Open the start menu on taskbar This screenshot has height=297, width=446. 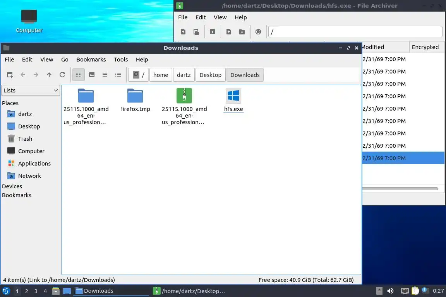tap(6, 291)
